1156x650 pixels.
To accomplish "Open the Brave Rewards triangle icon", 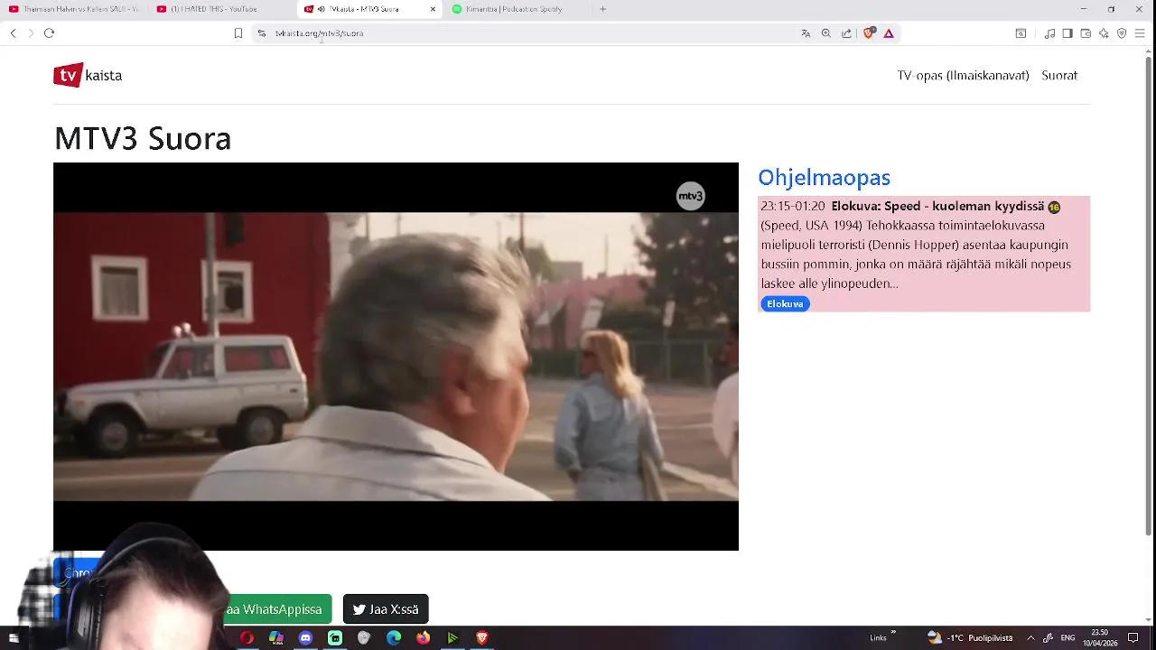I will coord(889,33).
